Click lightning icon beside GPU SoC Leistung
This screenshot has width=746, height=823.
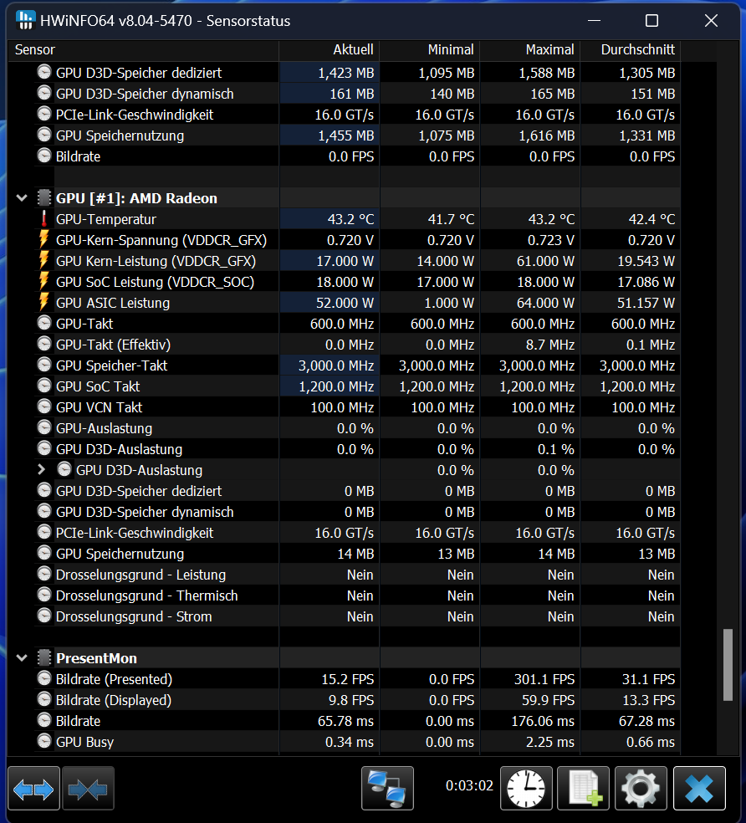tap(44, 282)
